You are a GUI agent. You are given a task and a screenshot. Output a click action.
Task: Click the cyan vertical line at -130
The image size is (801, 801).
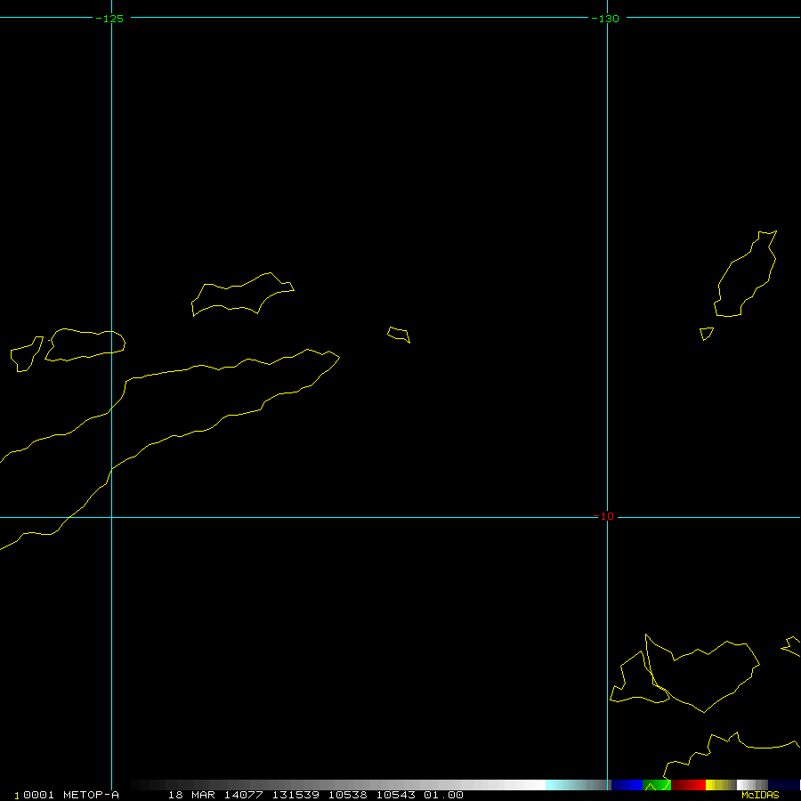coord(607,267)
